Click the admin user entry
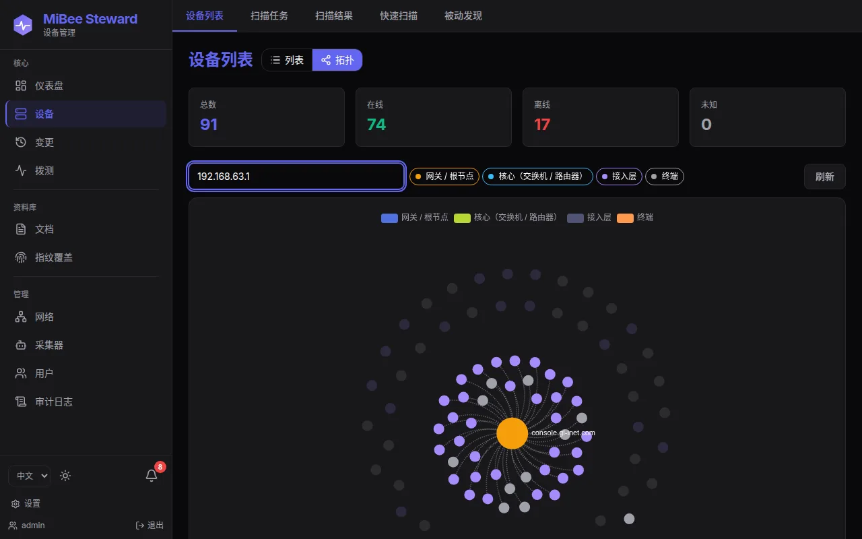The image size is (862, 539). click(x=27, y=526)
